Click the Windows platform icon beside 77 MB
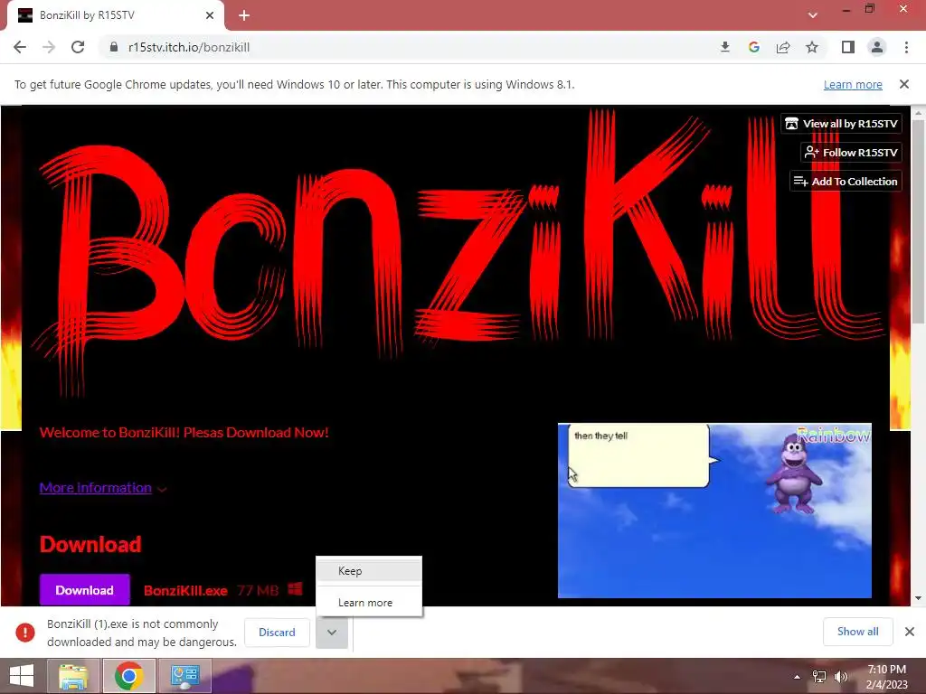This screenshot has width=926, height=694. [x=296, y=589]
